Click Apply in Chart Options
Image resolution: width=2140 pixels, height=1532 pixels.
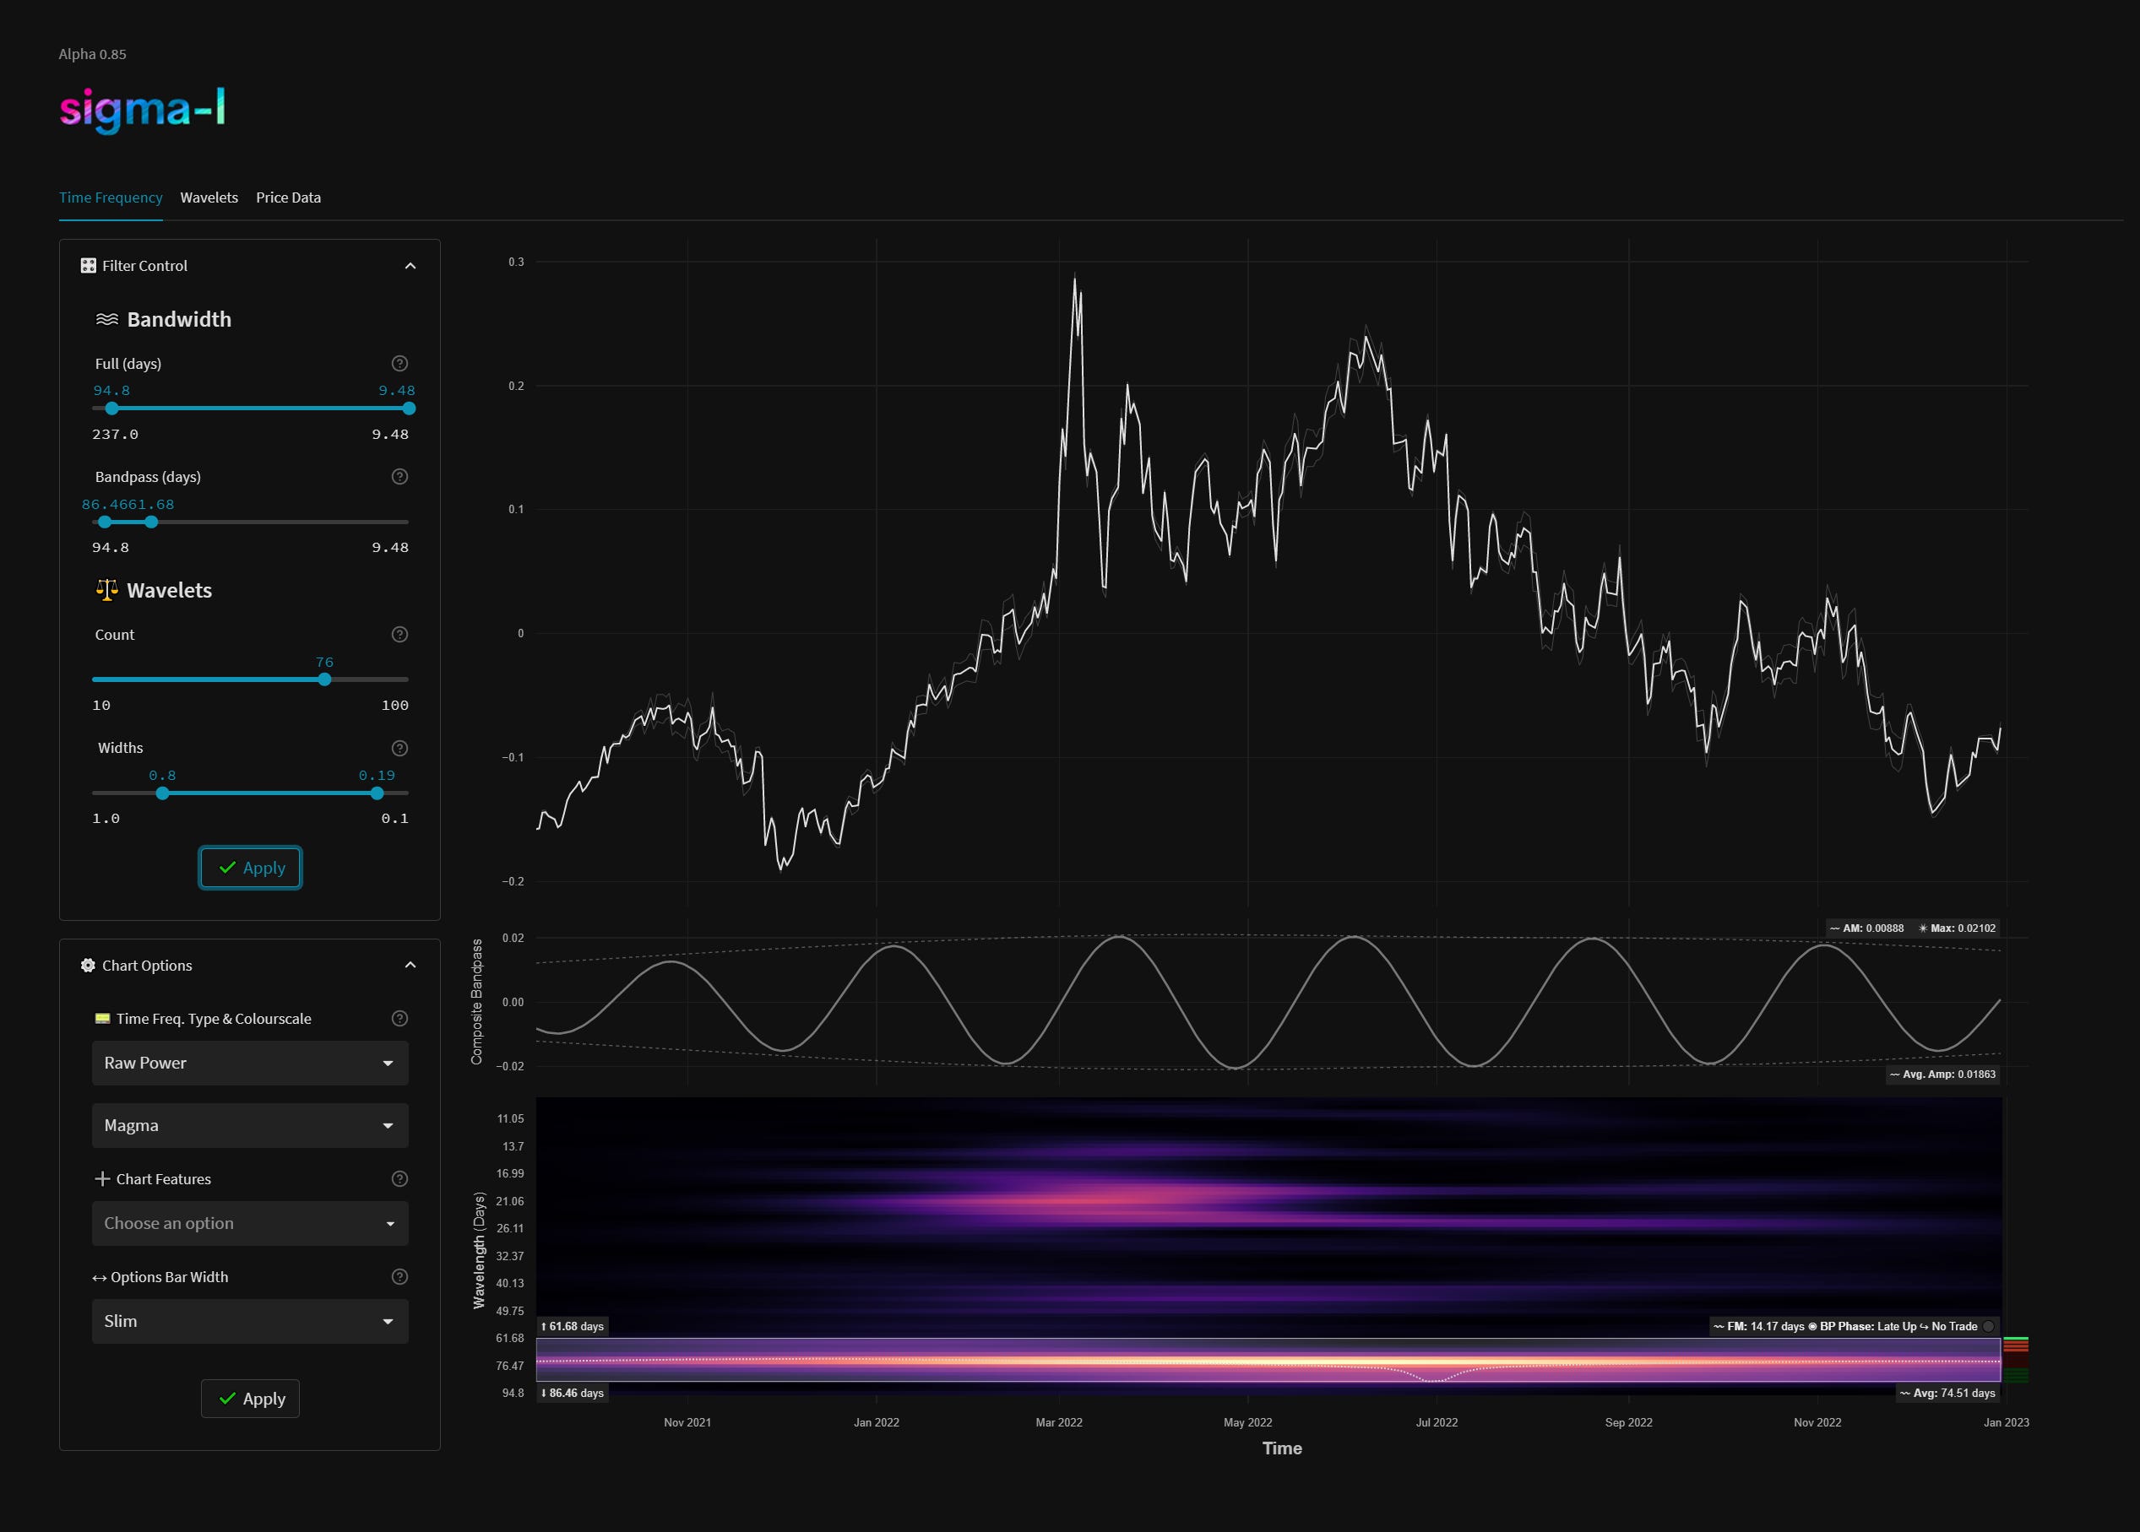click(x=250, y=1399)
